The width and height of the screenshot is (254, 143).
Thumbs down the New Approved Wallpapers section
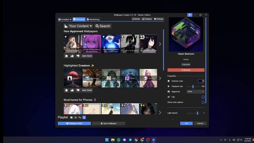tap(78, 56)
